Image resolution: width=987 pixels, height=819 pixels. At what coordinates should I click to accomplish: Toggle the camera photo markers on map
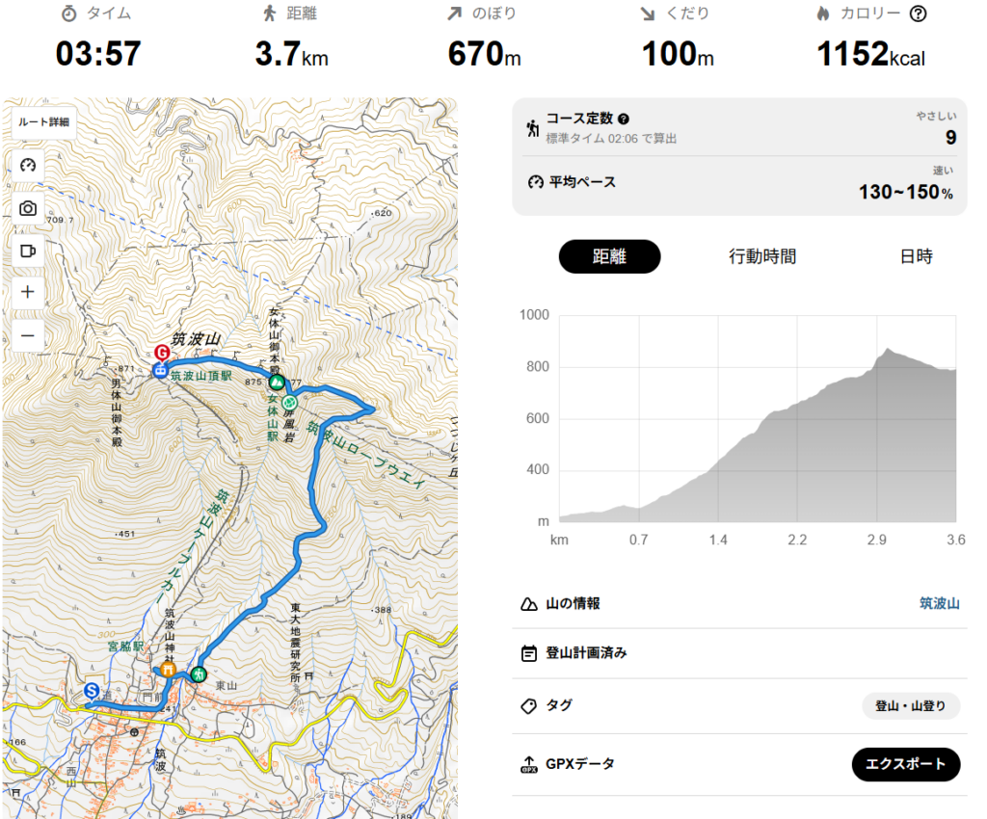click(x=28, y=208)
